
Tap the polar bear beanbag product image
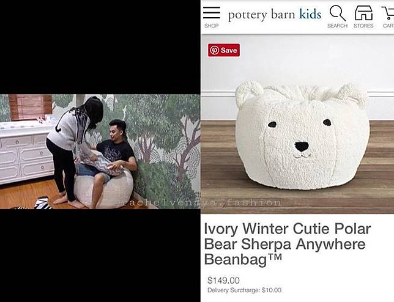302,136
